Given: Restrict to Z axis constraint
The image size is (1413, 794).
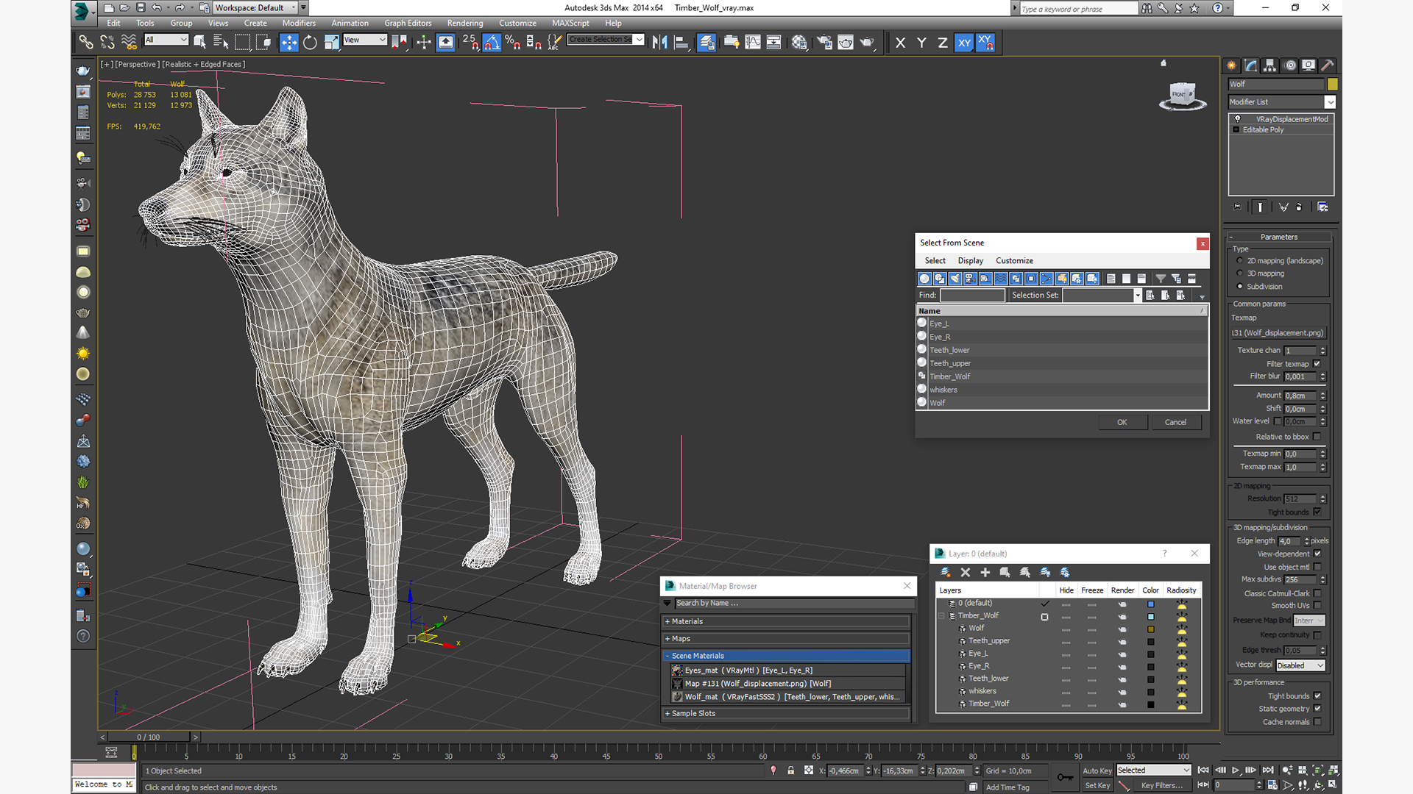Looking at the screenshot, I should pyautogui.click(x=942, y=43).
